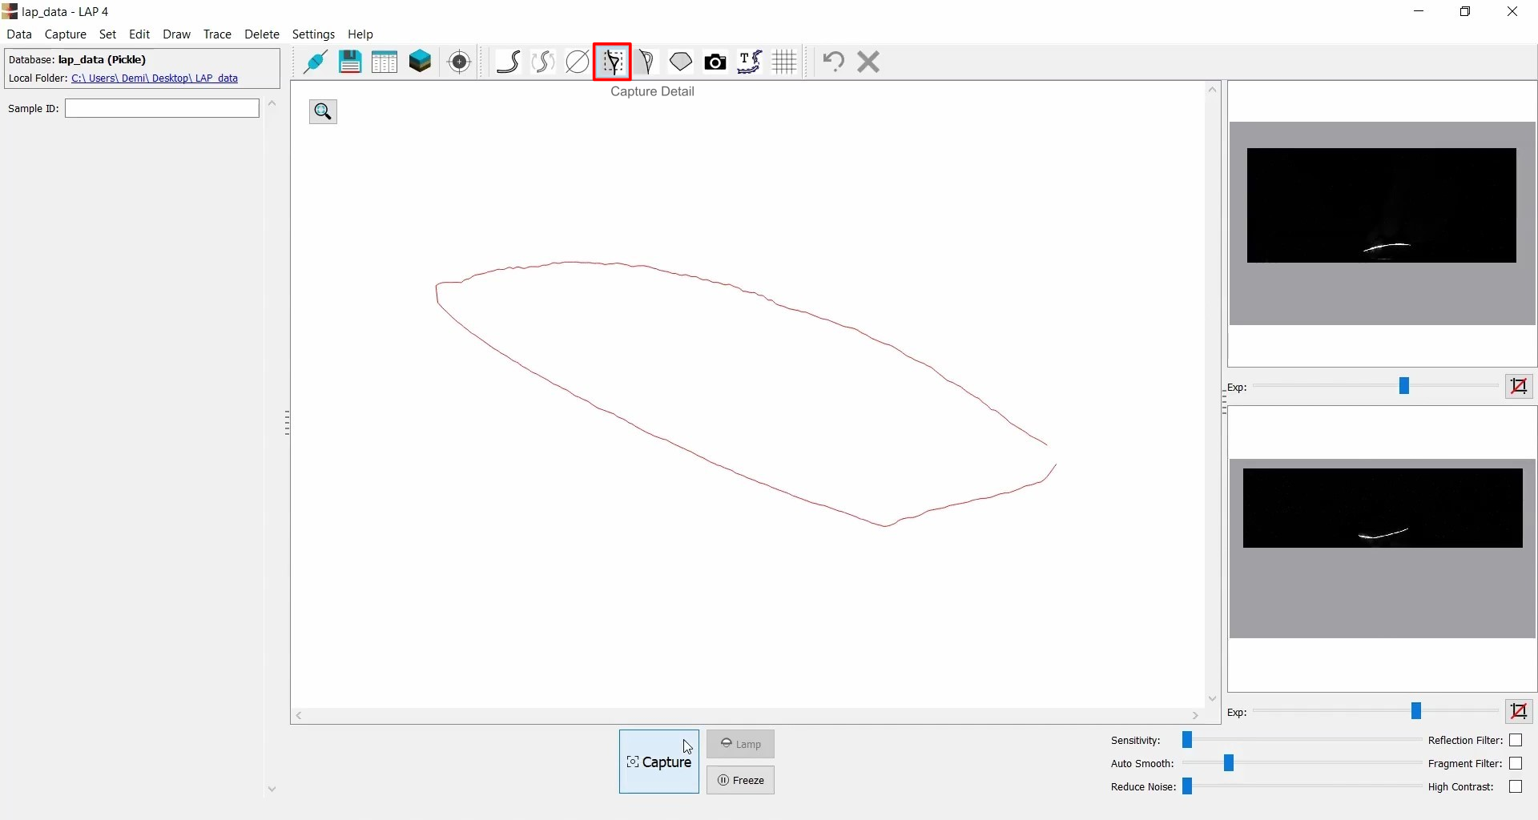Click the Lamp button
This screenshot has width=1538, height=820.
tap(741, 745)
